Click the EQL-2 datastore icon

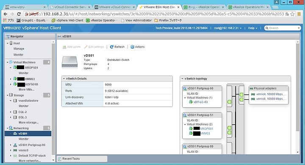coord(15,112)
